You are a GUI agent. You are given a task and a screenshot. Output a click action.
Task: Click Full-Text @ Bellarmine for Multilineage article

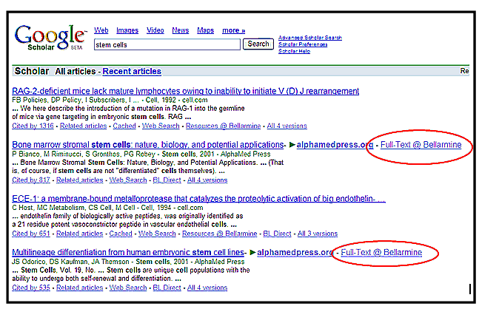coord(381,252)
